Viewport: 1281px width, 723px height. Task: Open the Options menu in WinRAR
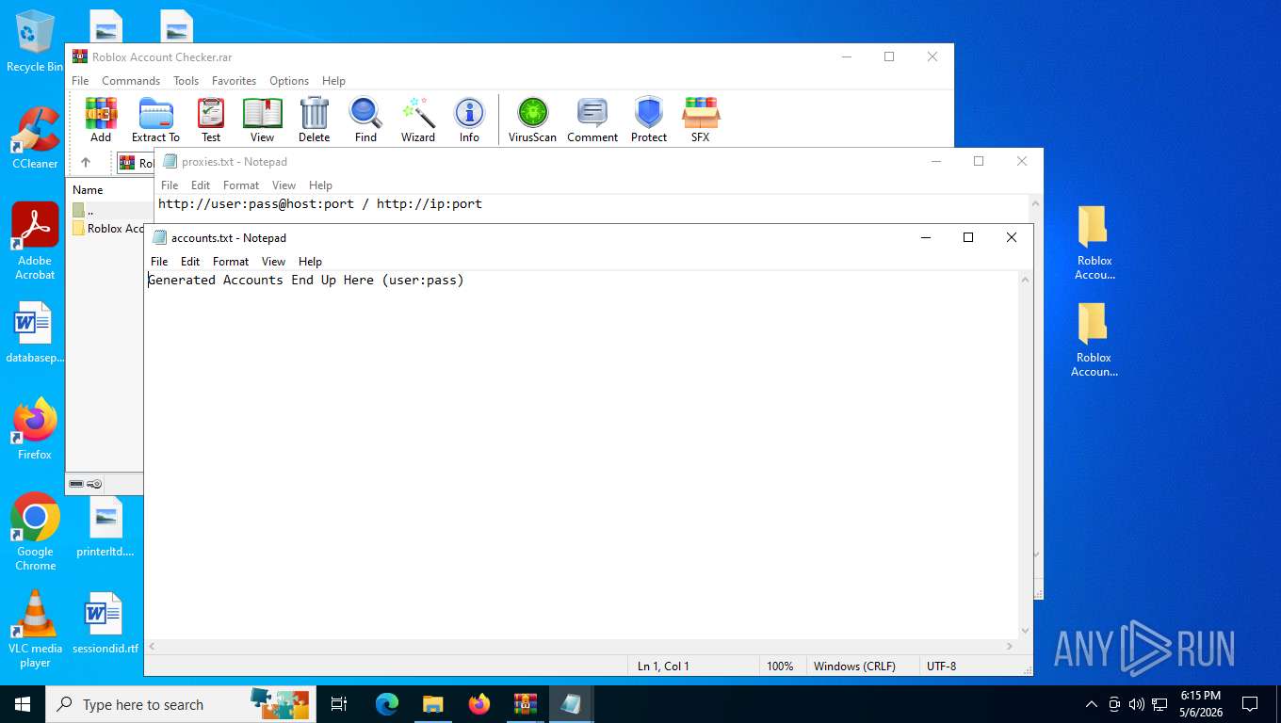tap(289, 81)
